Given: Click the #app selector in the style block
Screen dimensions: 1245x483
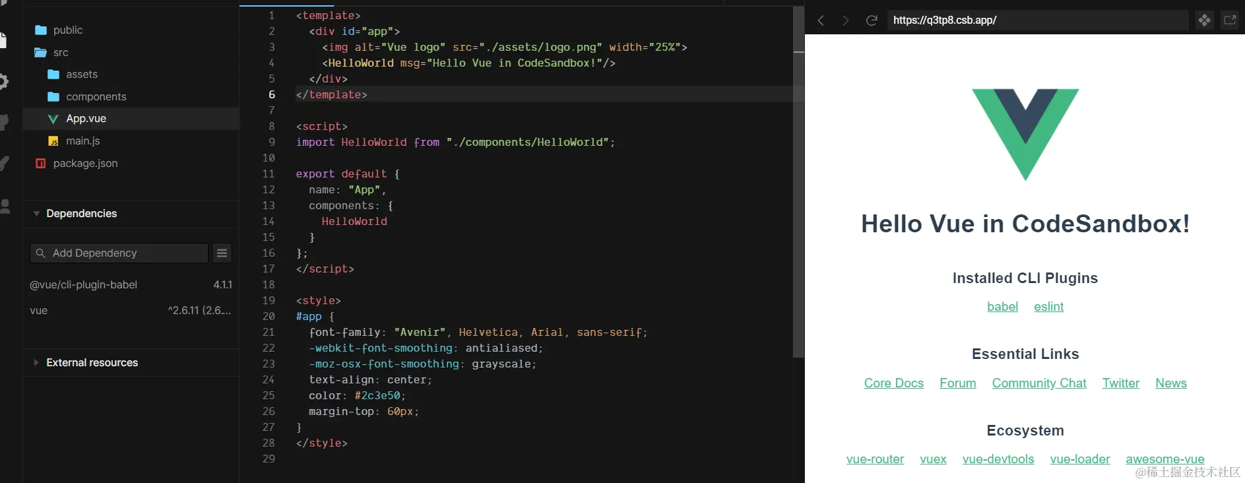Looking at the screenshot, I should click(x=309, y=317).
